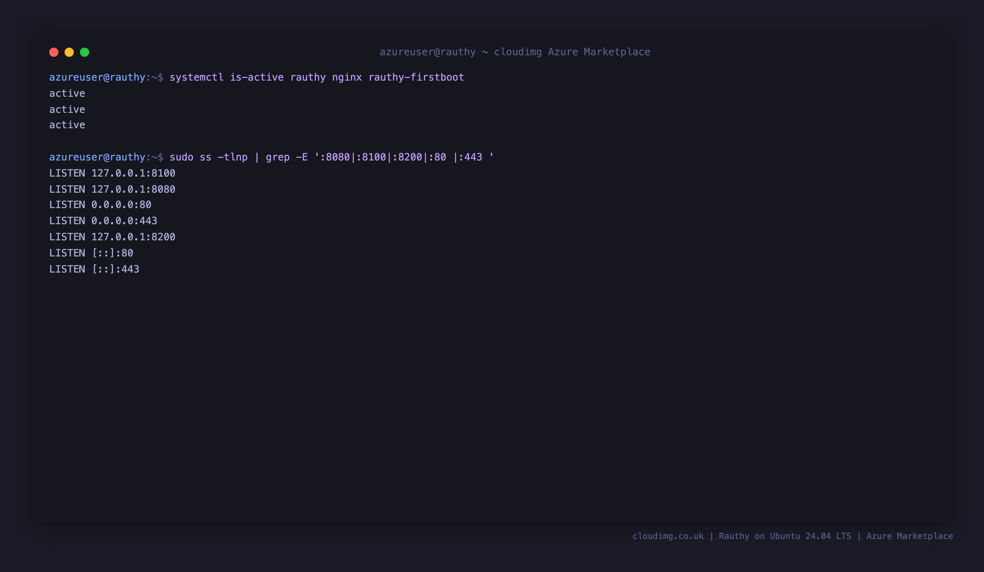Click the LISTEN 127.0.0.1:8200 line
This screenshot has height=572, width=984.
(x=112, y=237)
